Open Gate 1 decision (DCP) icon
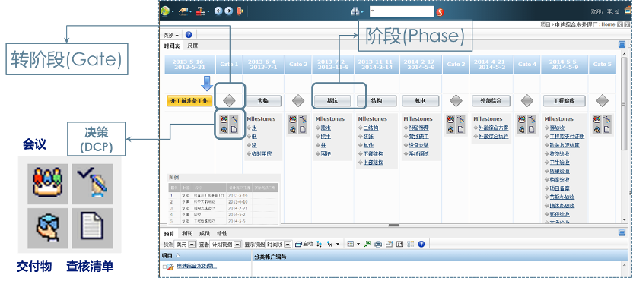The height and width of the screenshot is (281, 633). pos(234,120)
